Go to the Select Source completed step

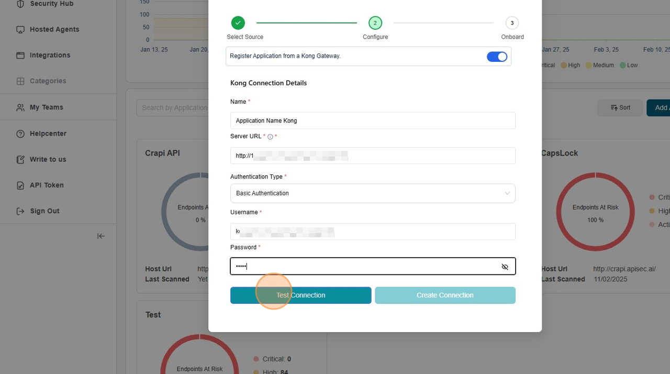point(238,23)
